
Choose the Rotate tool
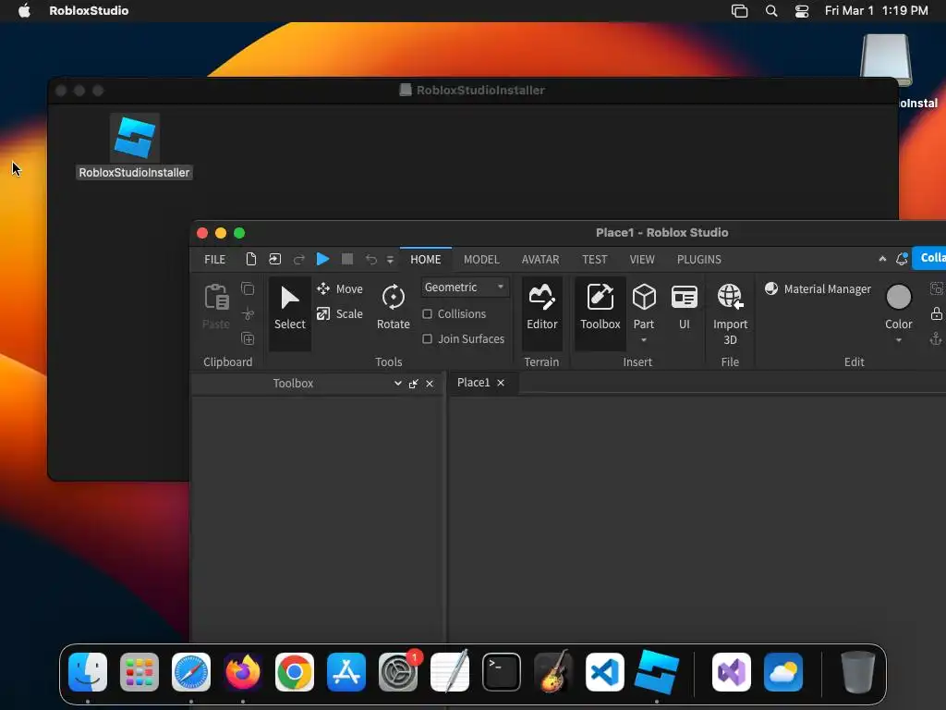(x=394, y=307)
